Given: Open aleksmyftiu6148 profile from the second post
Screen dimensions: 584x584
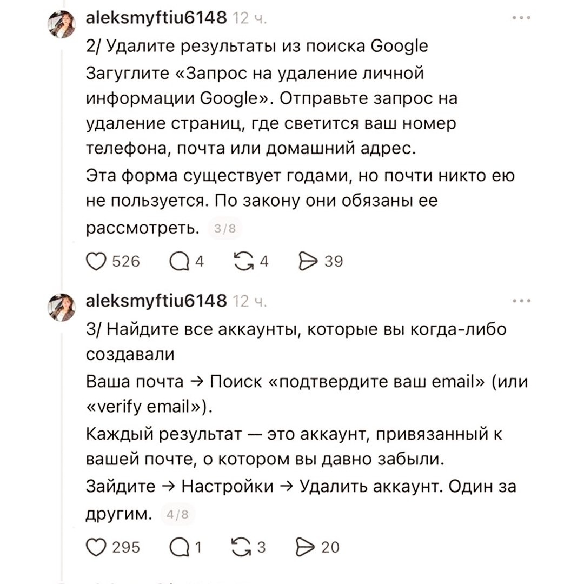Looking at the screenshot, I should click(156, 302).
